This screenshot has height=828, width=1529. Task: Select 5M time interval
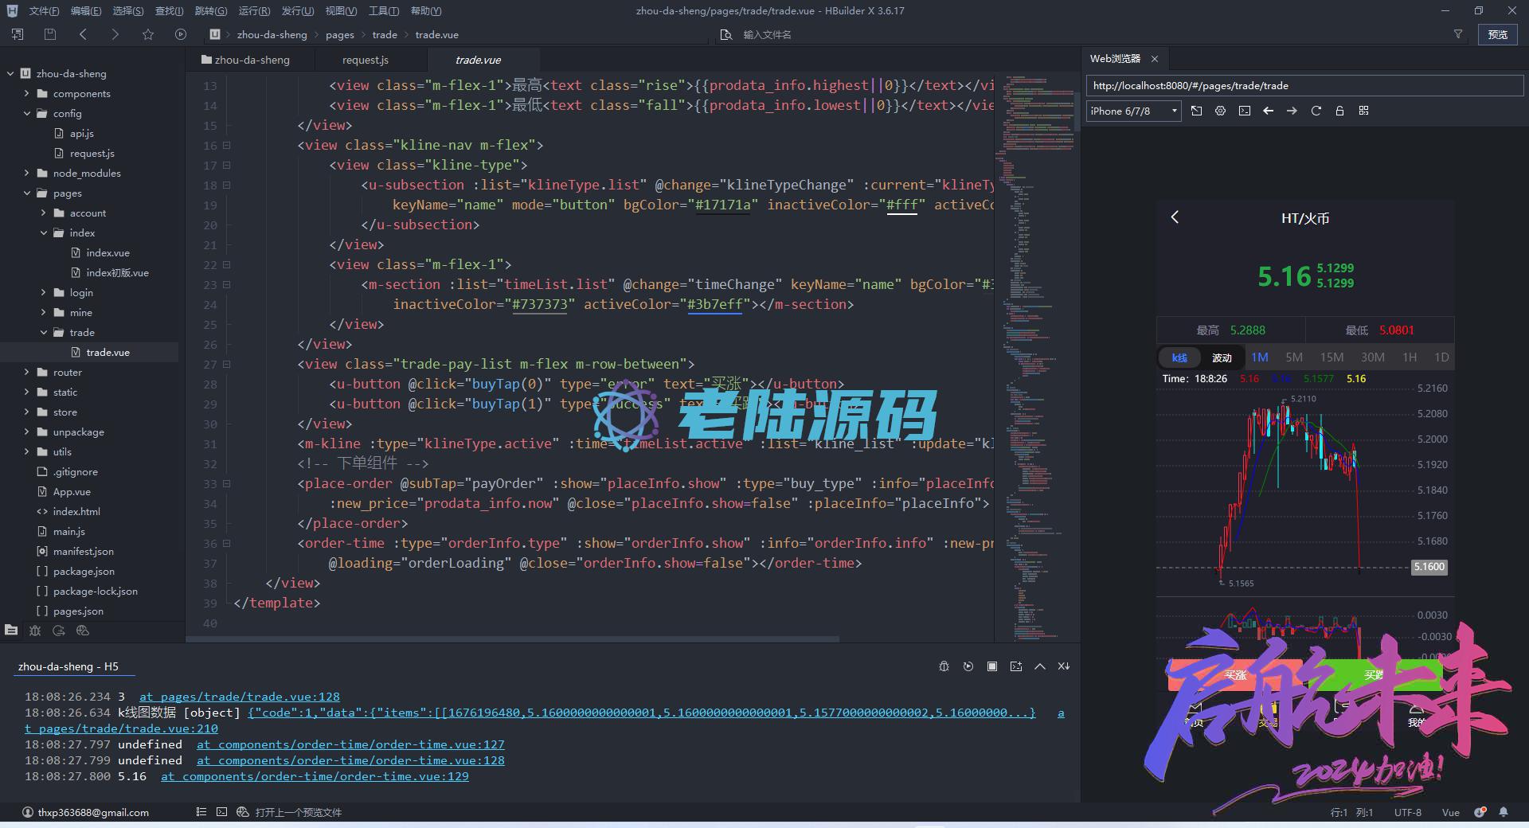pos(1294,357)
